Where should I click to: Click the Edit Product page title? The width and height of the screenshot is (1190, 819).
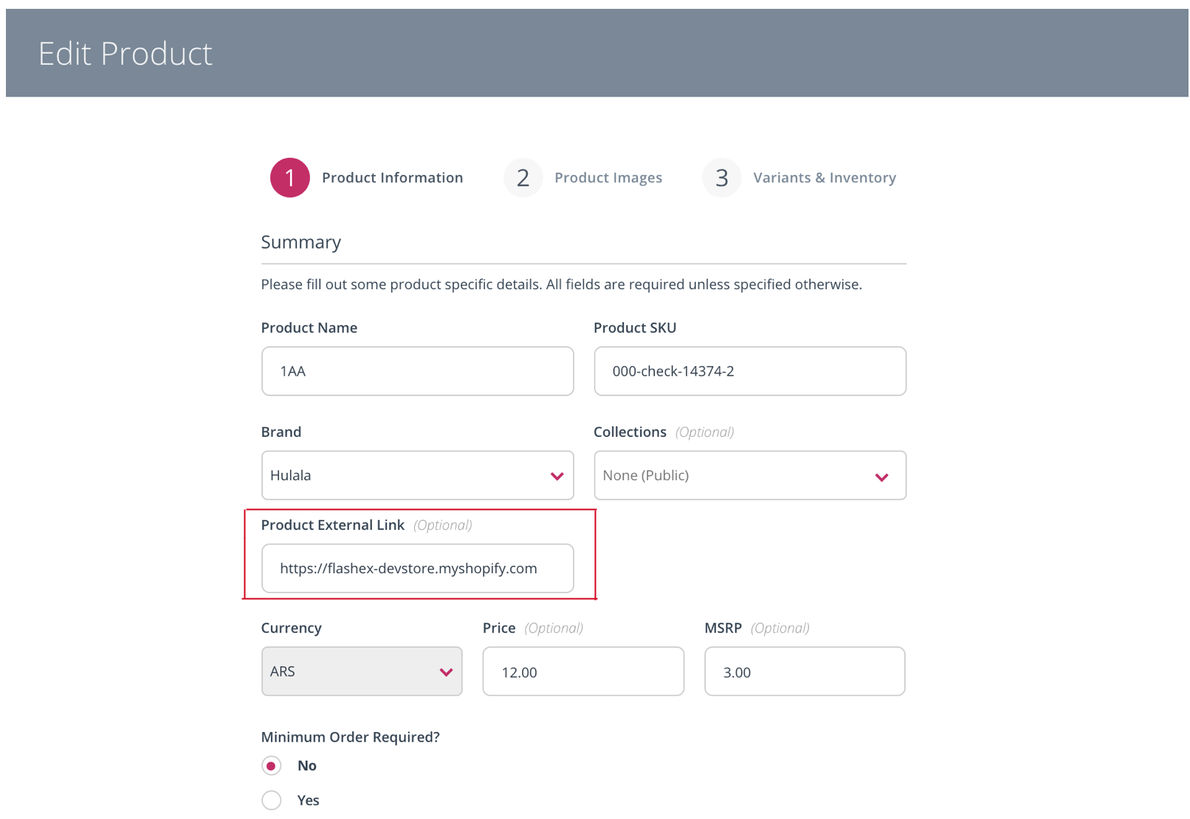125,53
